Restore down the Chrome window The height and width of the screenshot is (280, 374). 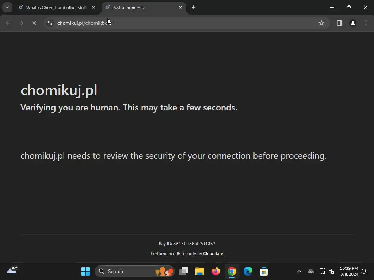[349, 7]
